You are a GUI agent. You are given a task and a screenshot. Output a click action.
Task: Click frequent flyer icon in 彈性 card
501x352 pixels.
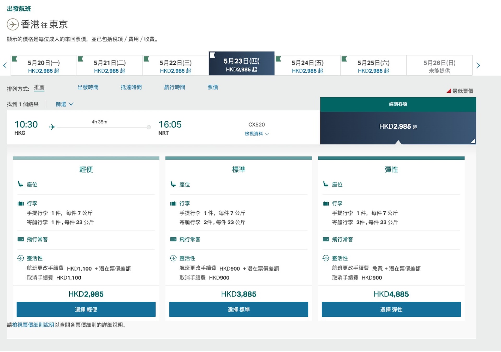pos(326,239)
